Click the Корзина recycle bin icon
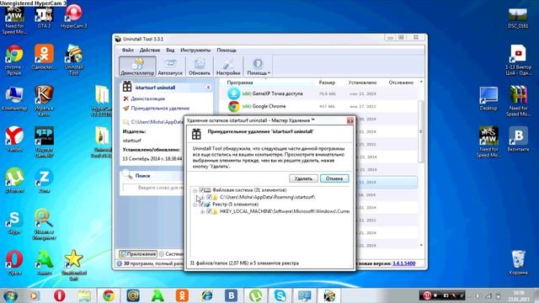539x303 pixels. point(519,263)
